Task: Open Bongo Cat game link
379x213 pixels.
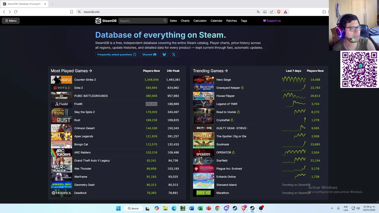Action: [81, 144]
